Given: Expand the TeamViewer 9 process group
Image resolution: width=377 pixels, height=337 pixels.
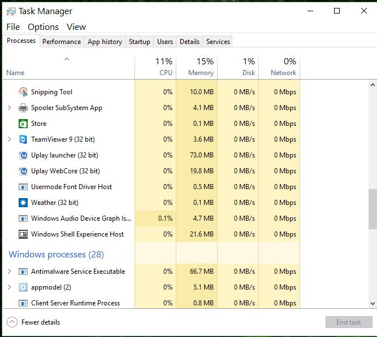Looking at the screenshot, I should [10, 139].
